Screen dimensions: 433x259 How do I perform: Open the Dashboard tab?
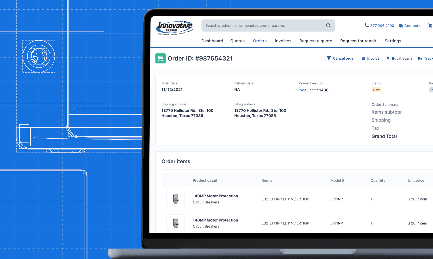[x=212, y=41]
